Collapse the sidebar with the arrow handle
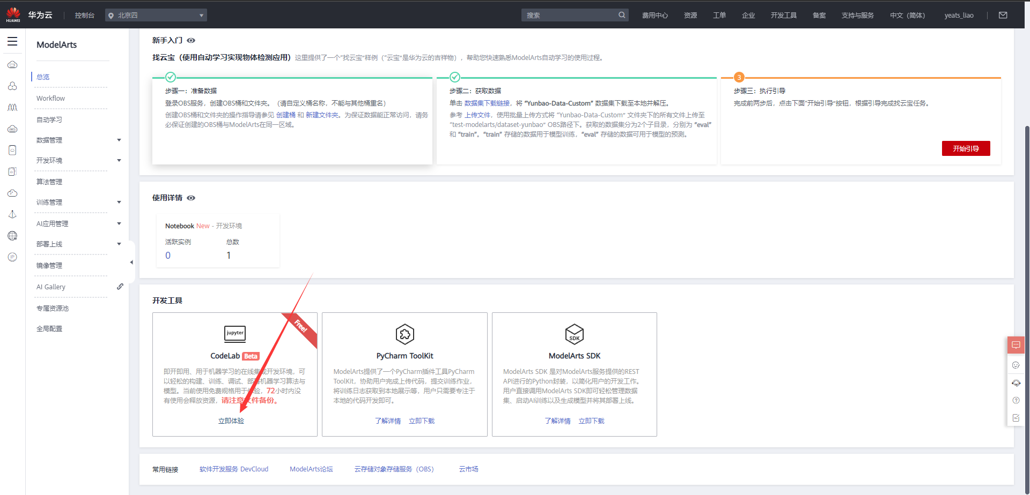 (x=131, y=262)
